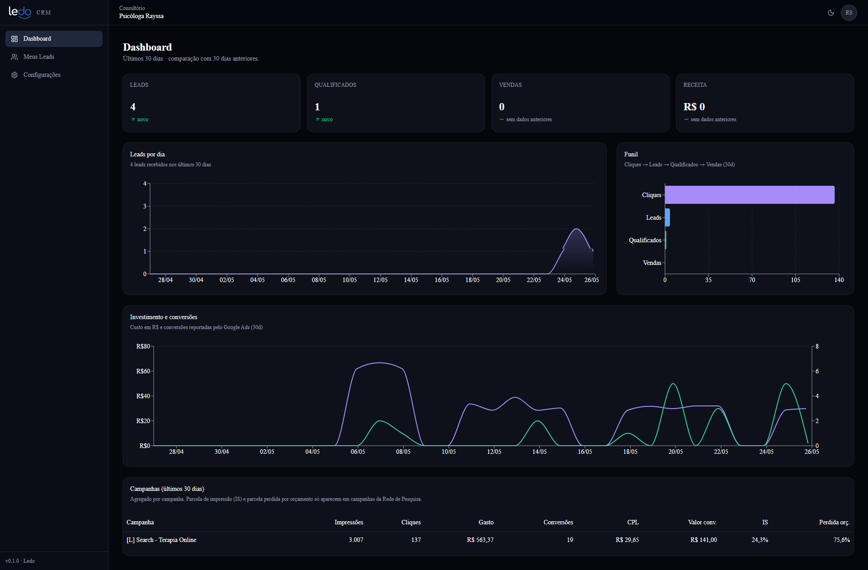
Task: Click the Perdida orç. column header
Action: tap(834, 522)
